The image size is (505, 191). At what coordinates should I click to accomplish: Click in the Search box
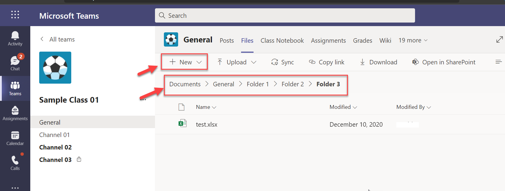(285, 15)
